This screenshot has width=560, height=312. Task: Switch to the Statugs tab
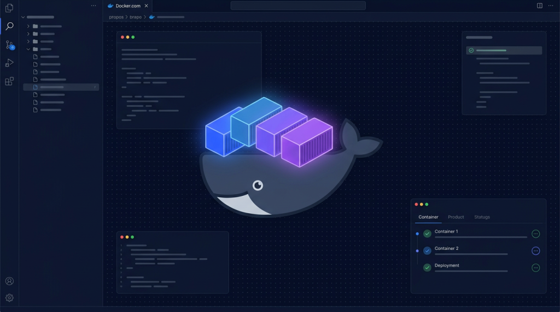[x=482, y=217]
